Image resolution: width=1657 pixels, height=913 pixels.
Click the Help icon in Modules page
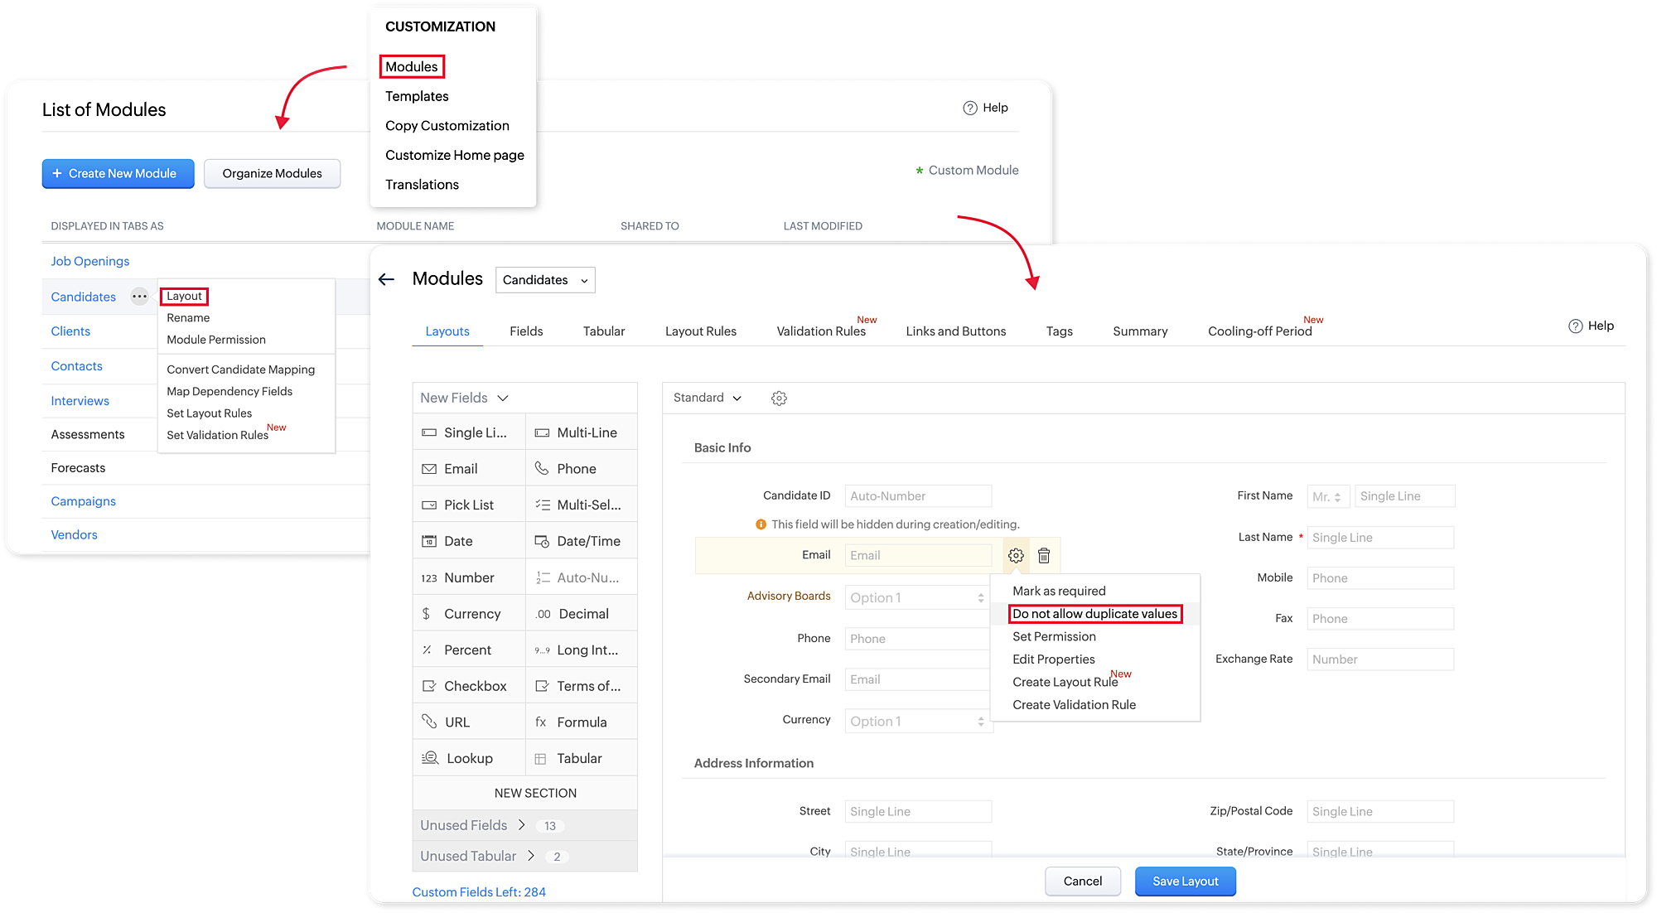click(1575, 326)
